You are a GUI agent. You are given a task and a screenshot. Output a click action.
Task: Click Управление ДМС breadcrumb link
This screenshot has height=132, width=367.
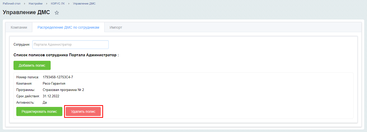click(x=84, y=4)
